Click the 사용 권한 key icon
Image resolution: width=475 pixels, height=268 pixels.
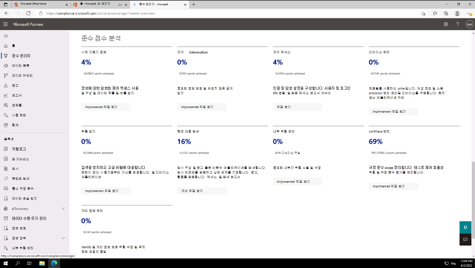point(6,115)
